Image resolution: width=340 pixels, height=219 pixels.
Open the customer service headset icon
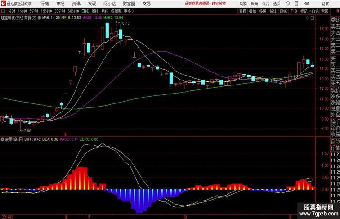[288, 4]
